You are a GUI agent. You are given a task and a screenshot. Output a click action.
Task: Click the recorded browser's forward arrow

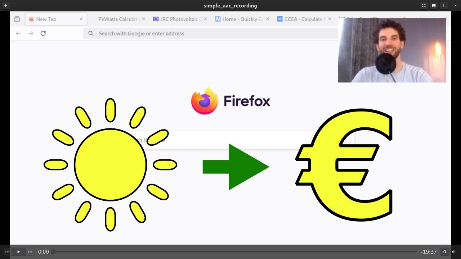(31, 33)
